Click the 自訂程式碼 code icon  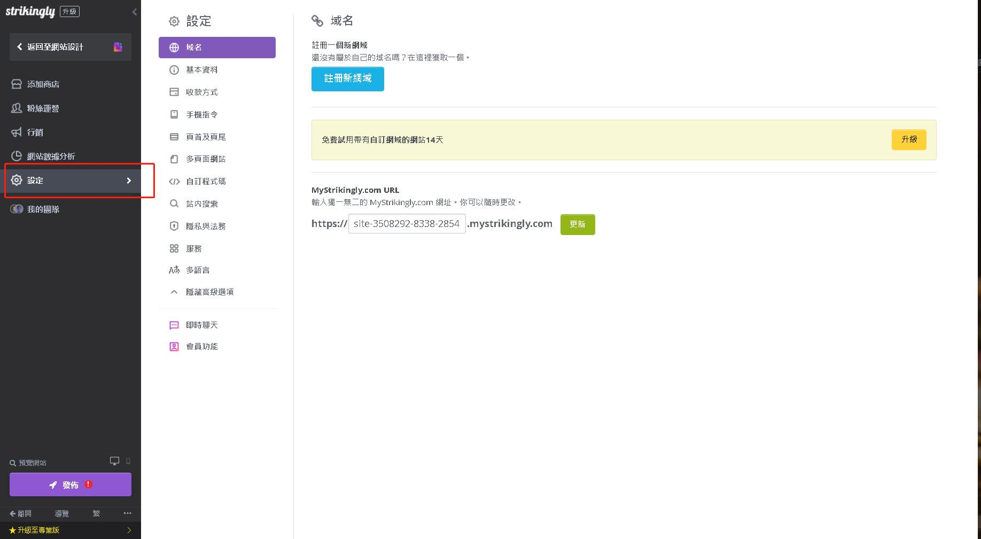[x=174, y=181]
